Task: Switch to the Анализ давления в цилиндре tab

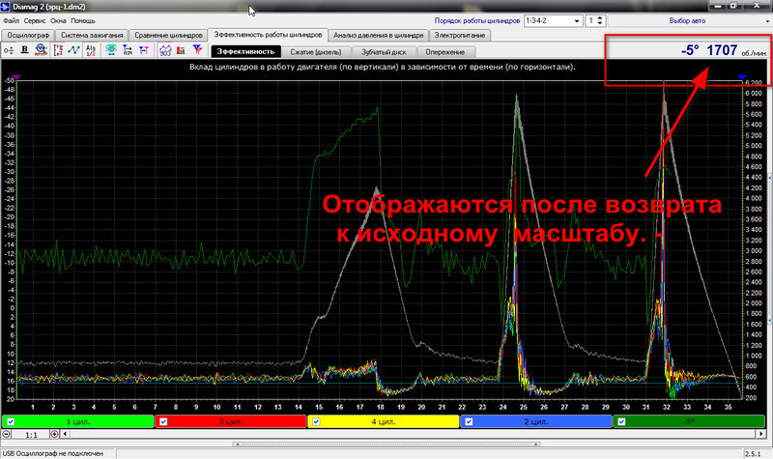Action: (x=378, y=36)
